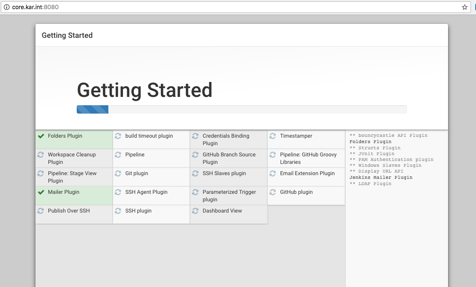476x287 pixels.
Task: Select the Folders Plugin label
Action: pyautogui.click(x=65, y=136)
